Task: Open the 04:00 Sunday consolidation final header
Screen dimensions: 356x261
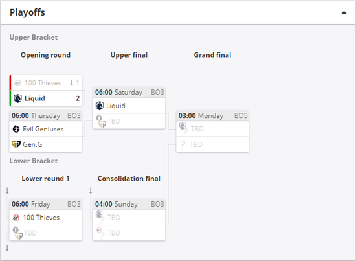Action: click(129, 204)
